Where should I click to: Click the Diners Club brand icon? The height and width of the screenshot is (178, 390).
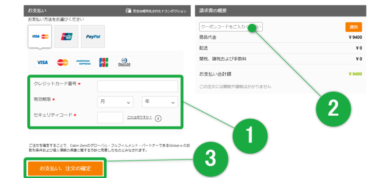coord(124,62)
